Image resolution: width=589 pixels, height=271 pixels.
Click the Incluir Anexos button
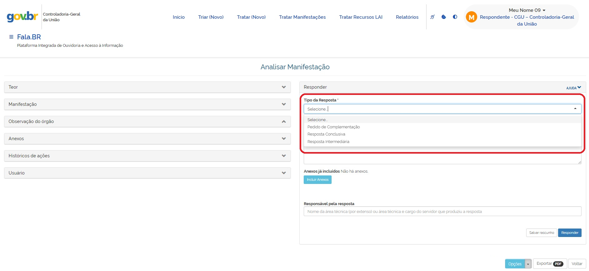317,180
